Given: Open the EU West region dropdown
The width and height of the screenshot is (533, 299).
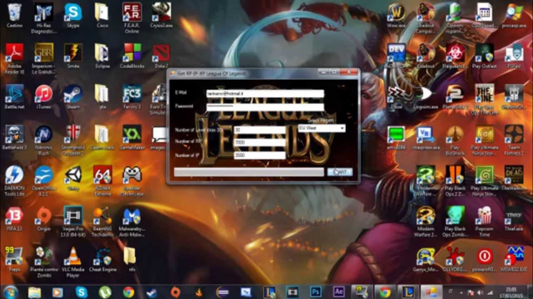Looking at the screenshot, I should [x=322, y=128].
